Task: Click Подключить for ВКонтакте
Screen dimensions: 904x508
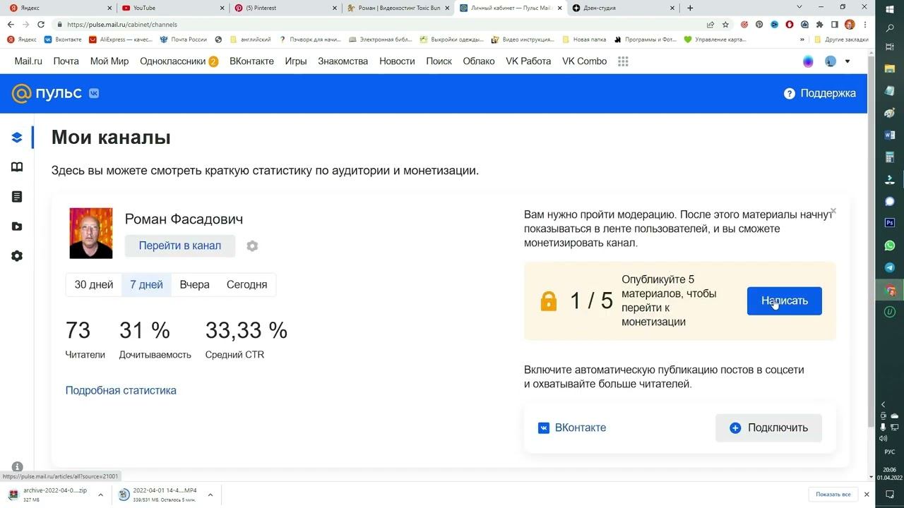Action: (768, 428)
